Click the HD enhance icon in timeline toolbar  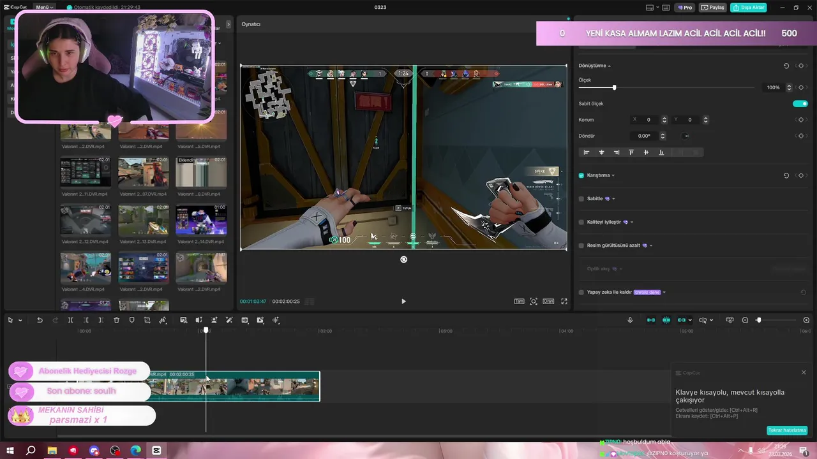[x=244, y=320]
